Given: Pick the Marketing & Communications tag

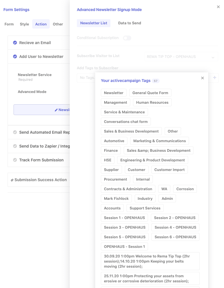Looking at the screenshot, I should click(x=159, y=141).
